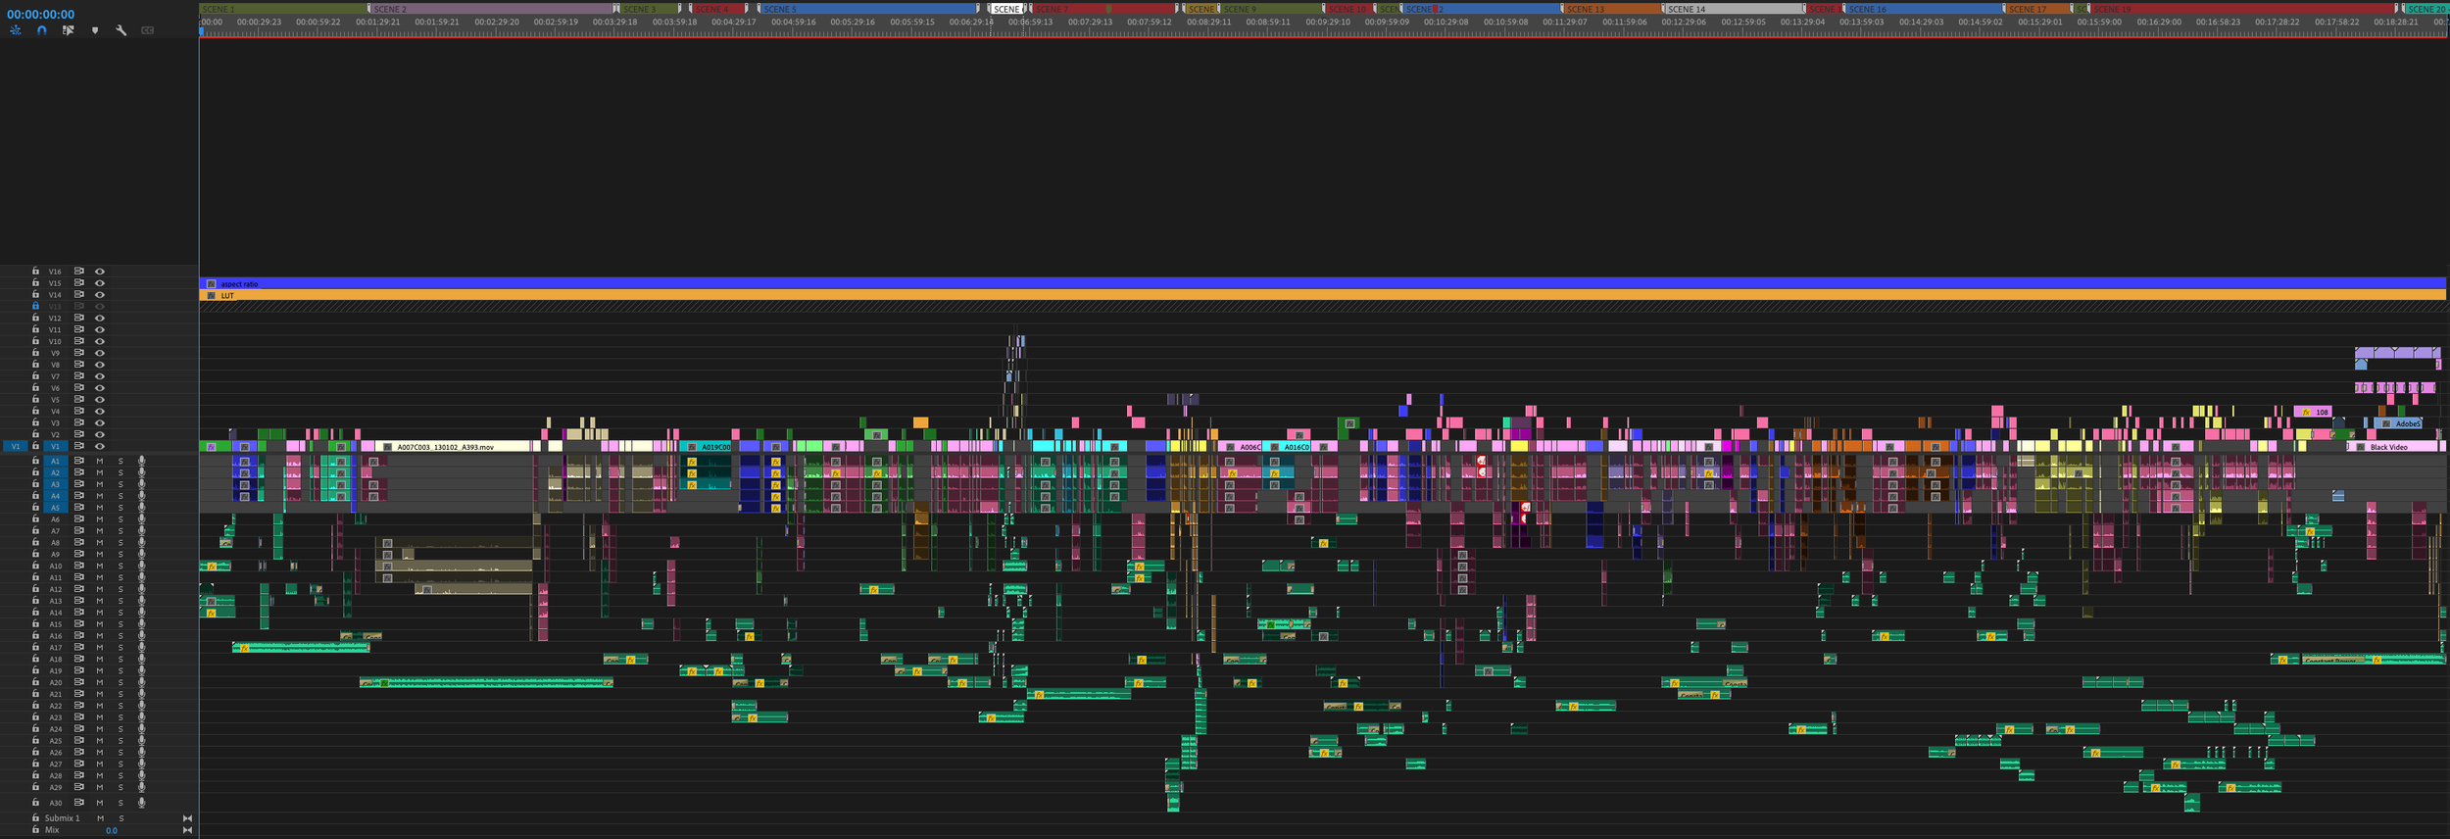The image size is (2450, 839).
Task: Toggle lock on track A1
Action: point(35,460)
